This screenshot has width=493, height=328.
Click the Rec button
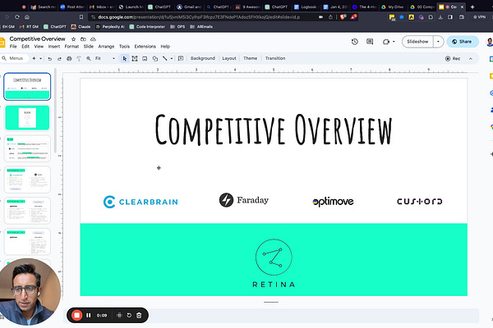click(x=453, y=59)
